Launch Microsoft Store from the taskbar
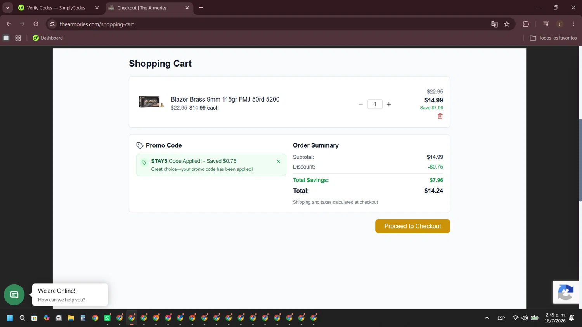The width and height of the screenshot is (582, 327). pos(35,318)
